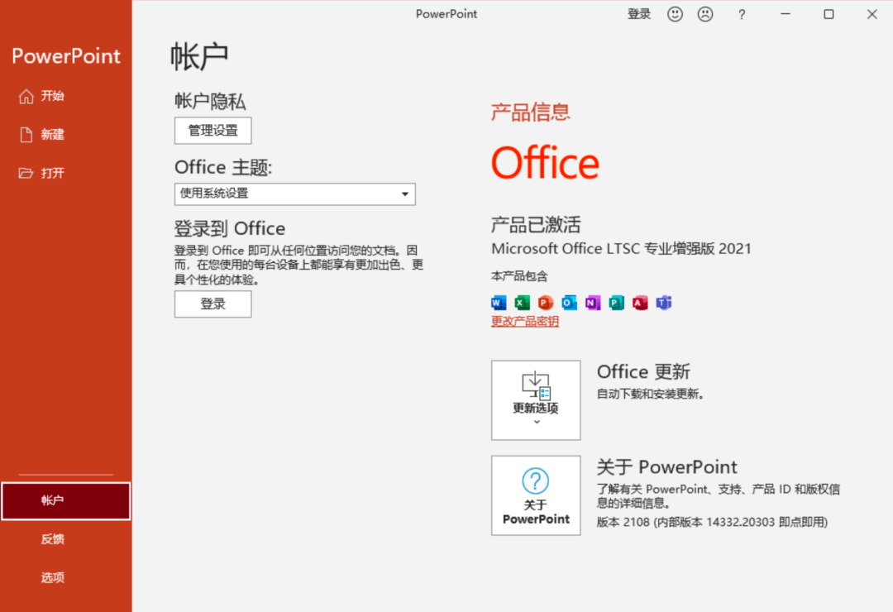Open the 关于 PowerPoint button
893x612 pixels.
click(536, 495)
